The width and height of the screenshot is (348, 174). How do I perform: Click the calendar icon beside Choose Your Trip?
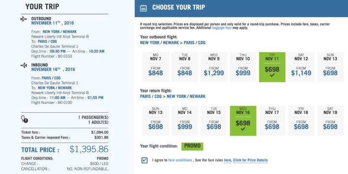tap(143, 8)
